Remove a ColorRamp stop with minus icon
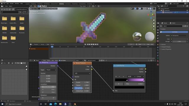This screenshot has width=189, height=106. click(x=119, y=77)
